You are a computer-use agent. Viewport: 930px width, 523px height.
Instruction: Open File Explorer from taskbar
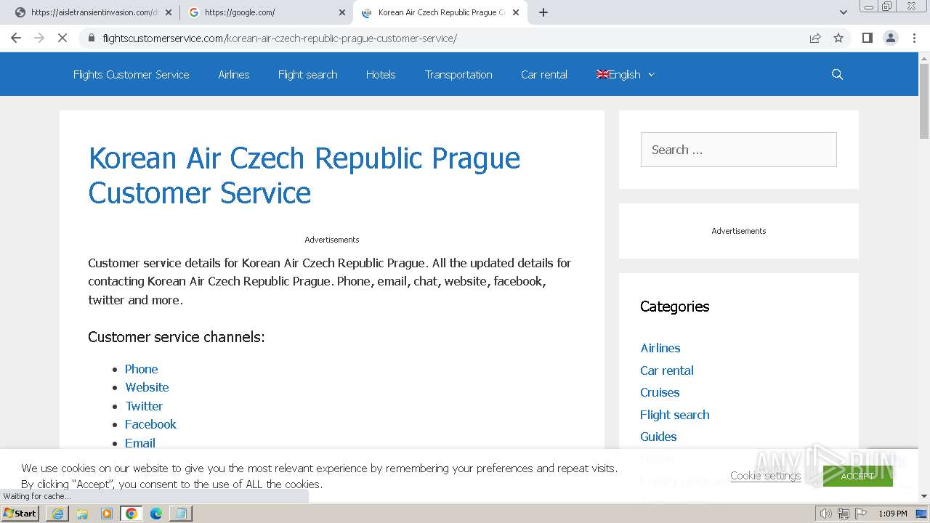(82, 514)
